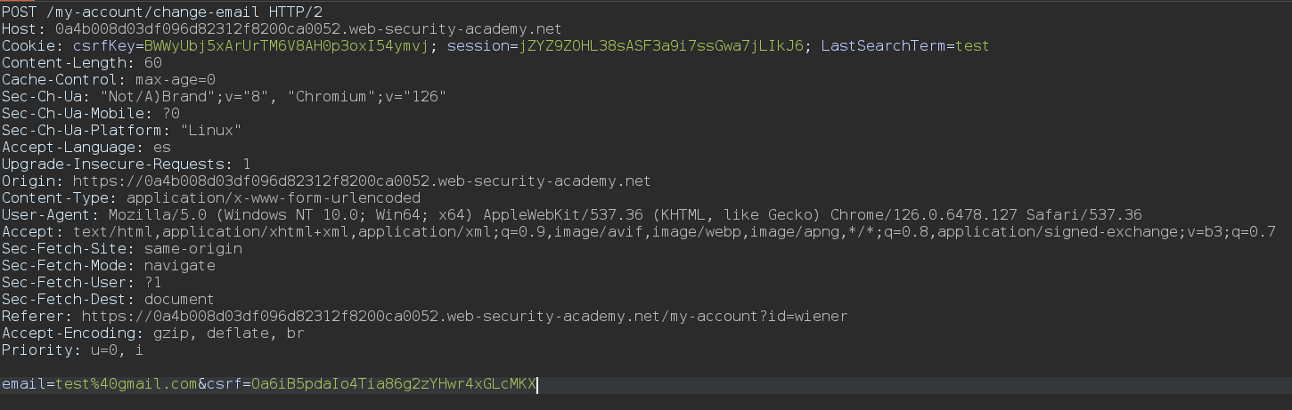Viewport: 1292px width, 410px height.
Task: Place cursor in Sec-Ch-Ua header value
Action: click(273, 96)
